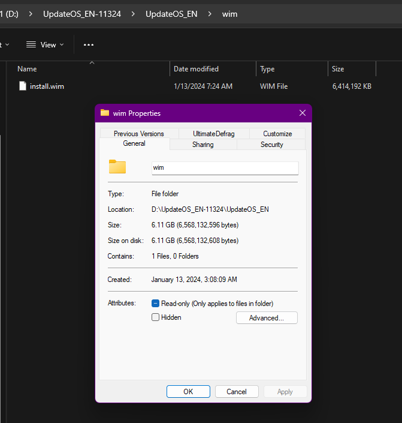This screenshot has height=423, width=402.
Task: Switch to the Previous Versions tab
Action: (x=139, y=134)
